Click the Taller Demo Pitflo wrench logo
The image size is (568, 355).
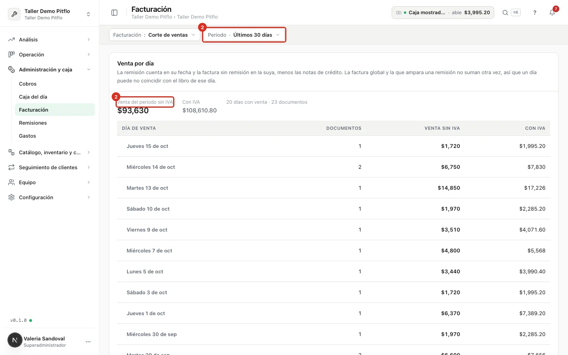pyautogui.click(x=14, y=14)
